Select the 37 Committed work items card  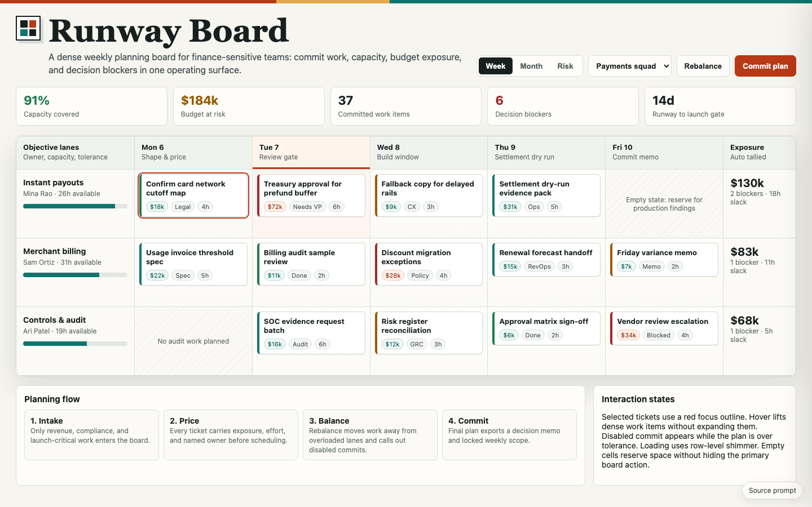(406, 106)
